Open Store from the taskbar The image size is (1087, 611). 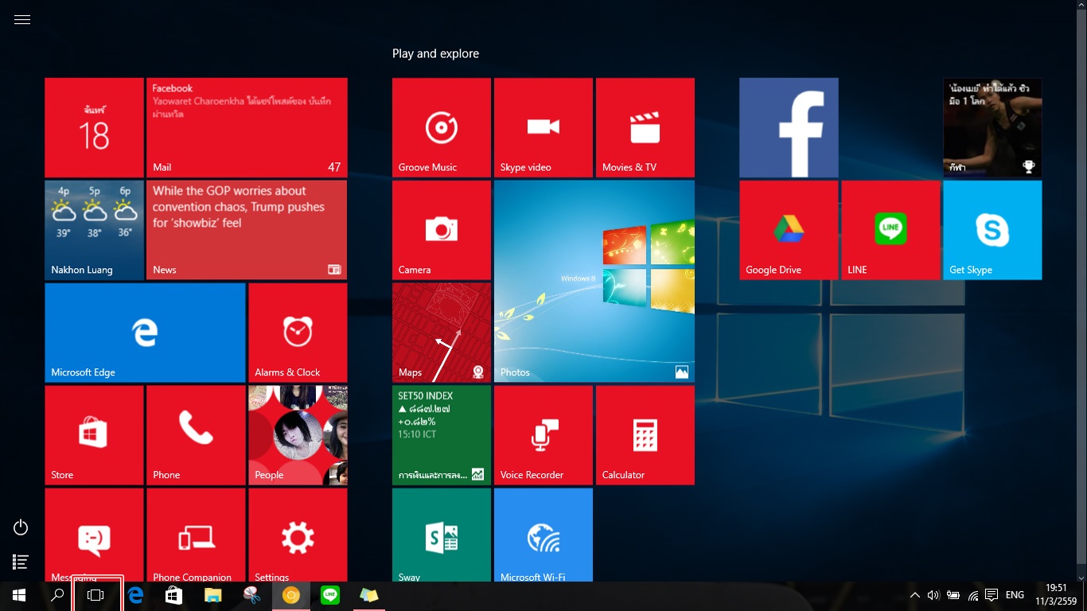(173, 595)
